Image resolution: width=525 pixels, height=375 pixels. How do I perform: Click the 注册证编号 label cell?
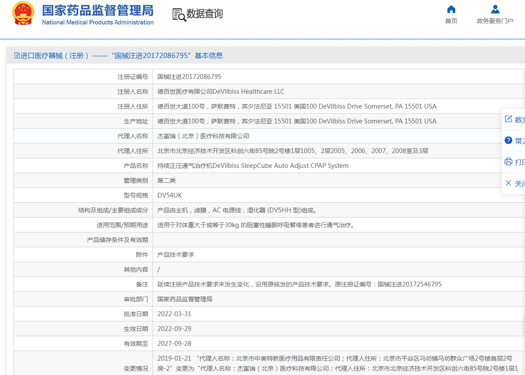(83, 77)
